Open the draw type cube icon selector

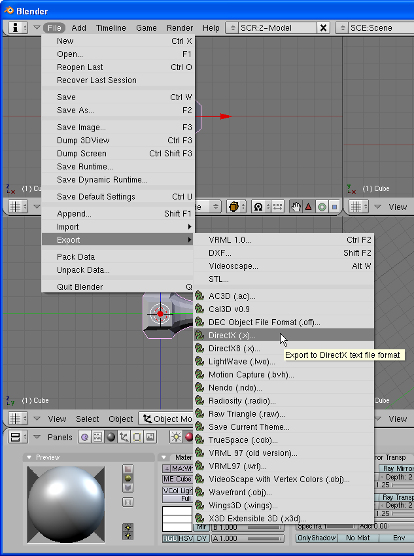click(x=235, y=207)
